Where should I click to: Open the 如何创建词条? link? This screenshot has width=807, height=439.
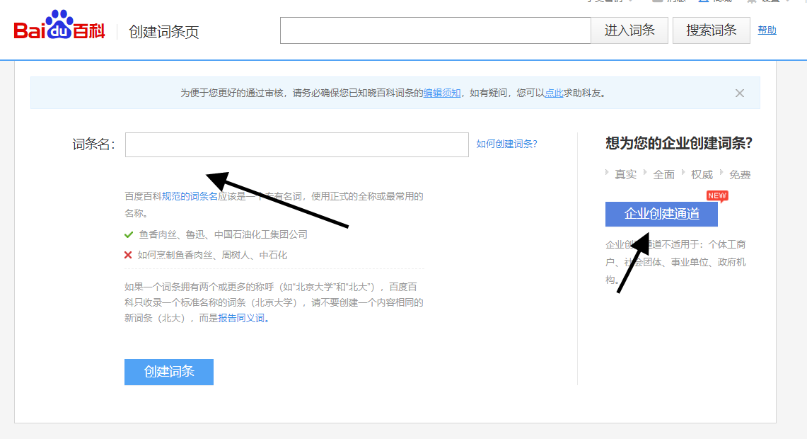click(507, 144)
